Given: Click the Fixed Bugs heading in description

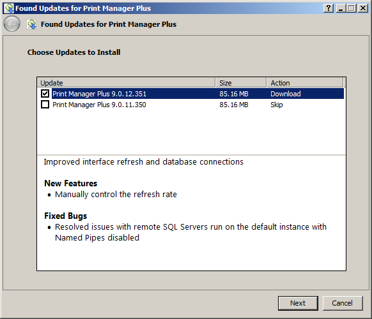Looking at the screenshot, I should [x=66, y=216].
